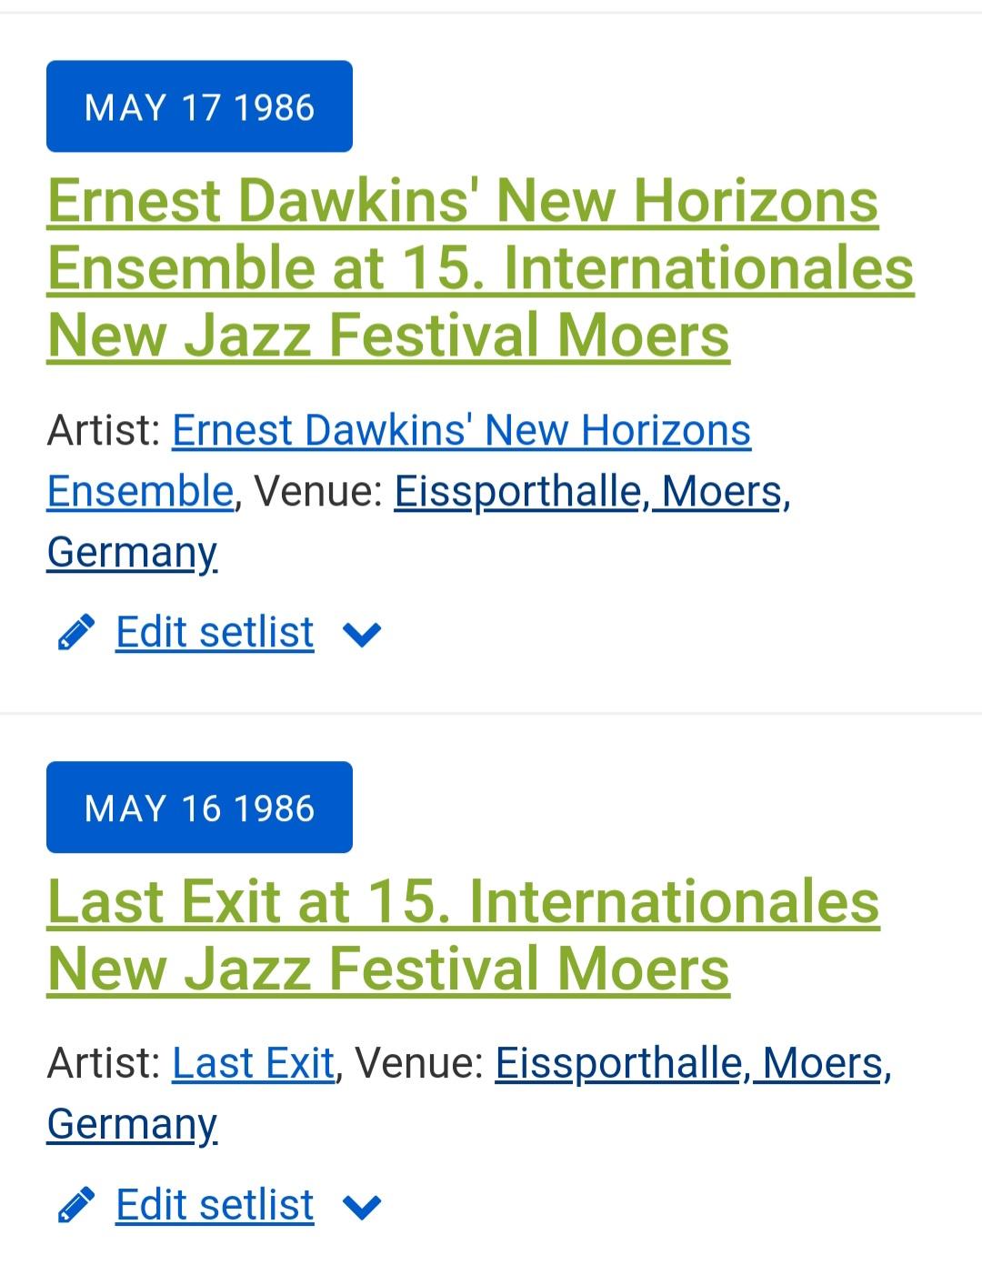Click 'New Jazz Festival Moers' in the first title

388,335
